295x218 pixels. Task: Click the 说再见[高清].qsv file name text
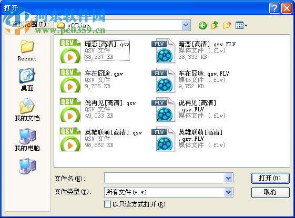tap(110, 103)
